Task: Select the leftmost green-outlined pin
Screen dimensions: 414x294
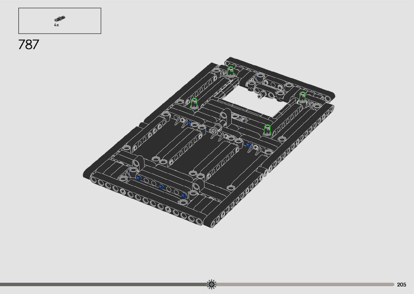Action: [194, 103]
